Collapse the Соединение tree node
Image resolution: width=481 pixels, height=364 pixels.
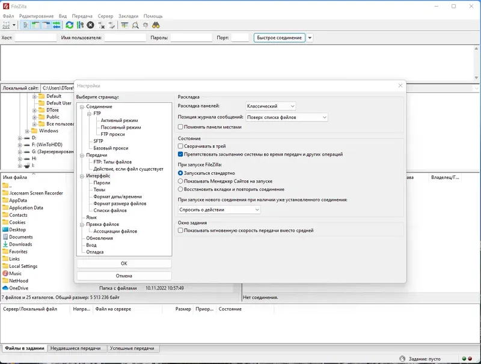82,107
